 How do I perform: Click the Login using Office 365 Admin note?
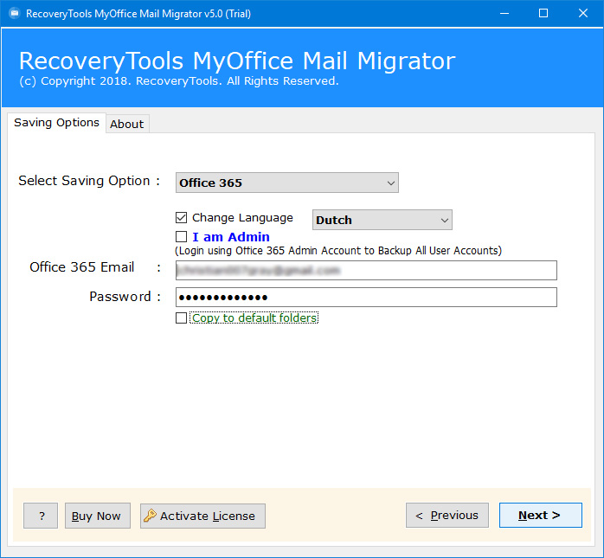pyautogui.click(x=338, y=251)
